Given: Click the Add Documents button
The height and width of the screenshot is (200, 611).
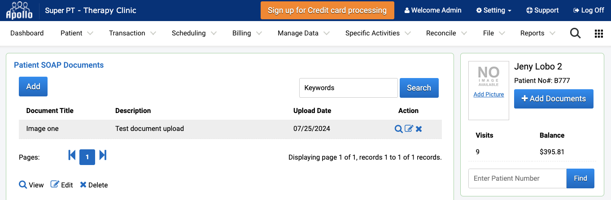Looking at the screenshot, I should [554, 99].
